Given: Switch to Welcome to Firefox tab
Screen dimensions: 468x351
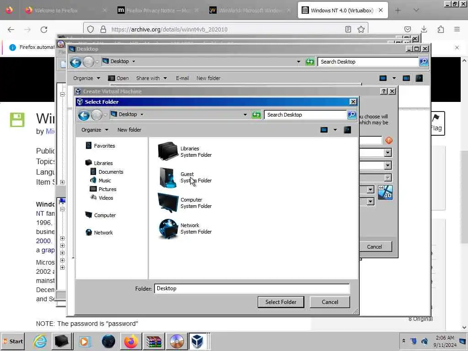Looking at the screenshot, I should tap(66, 11).
